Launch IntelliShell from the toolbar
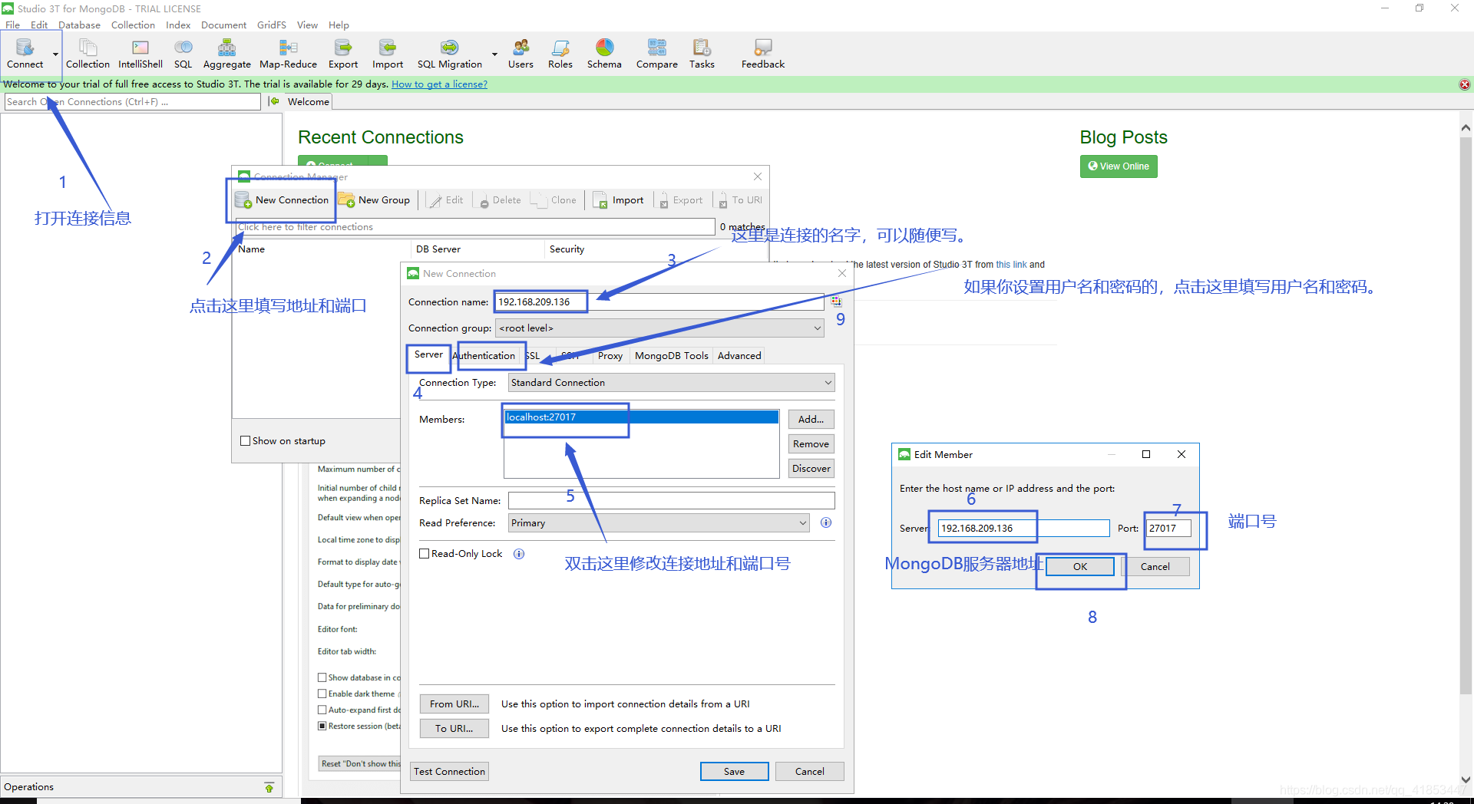The image size is (1474, 804). (140, 54)
